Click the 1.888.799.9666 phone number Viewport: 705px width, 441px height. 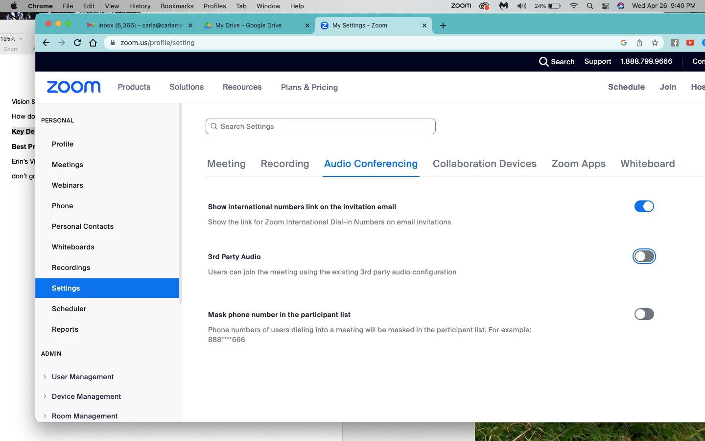click(x=646, y=61)
